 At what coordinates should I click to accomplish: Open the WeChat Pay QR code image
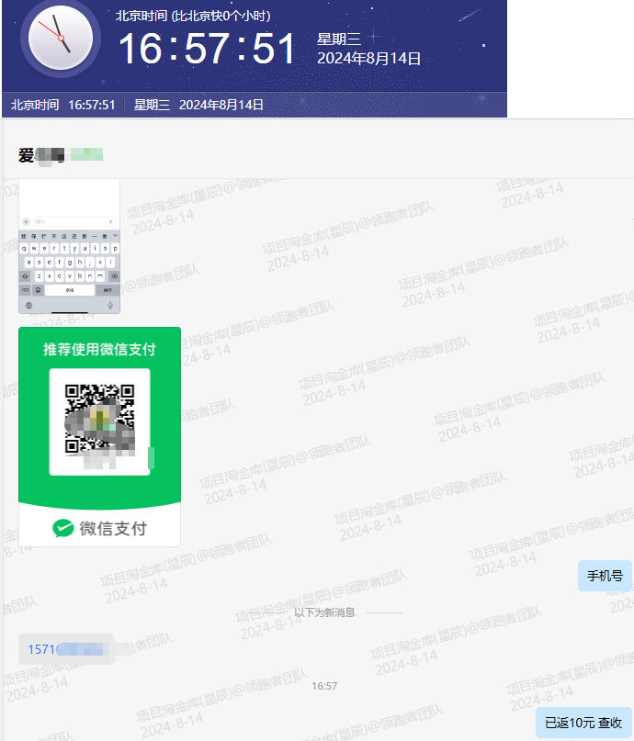(99, 436)
